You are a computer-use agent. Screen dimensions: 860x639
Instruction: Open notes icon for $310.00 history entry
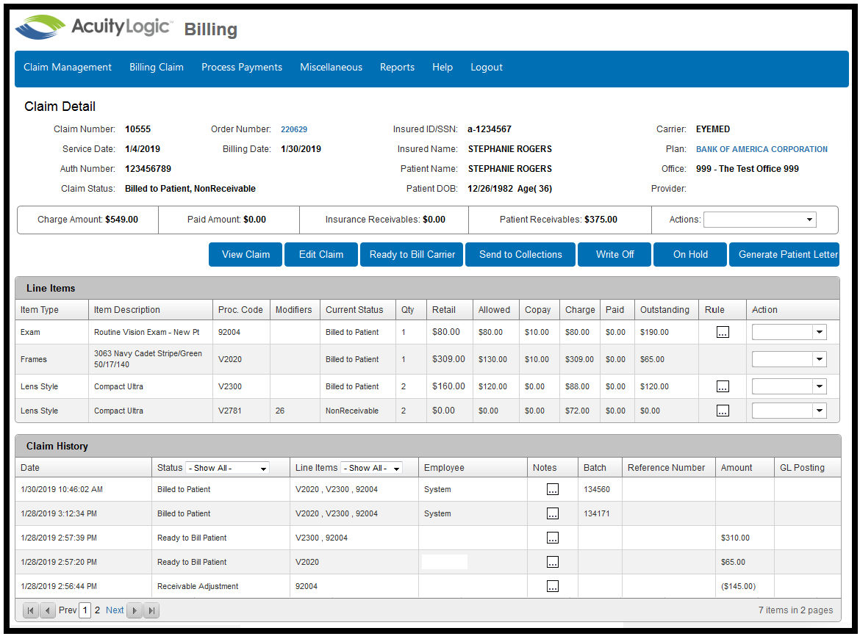pos(552,538)
